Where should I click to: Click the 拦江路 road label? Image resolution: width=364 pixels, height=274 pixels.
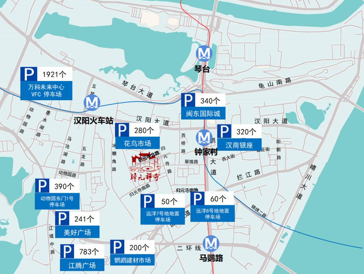pos(249,175)
